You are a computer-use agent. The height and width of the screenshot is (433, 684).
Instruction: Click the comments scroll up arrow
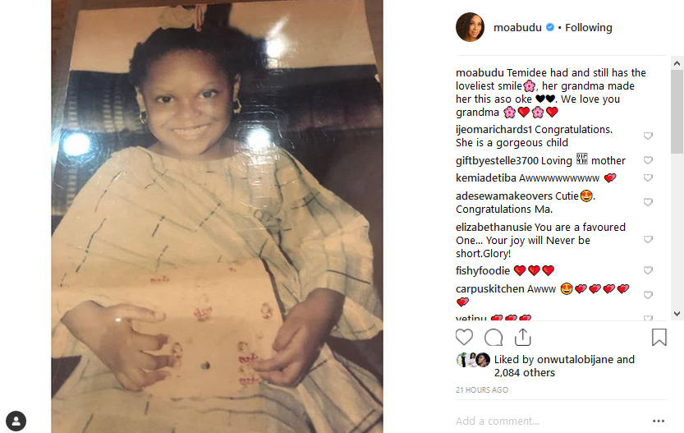coord(677,63)
